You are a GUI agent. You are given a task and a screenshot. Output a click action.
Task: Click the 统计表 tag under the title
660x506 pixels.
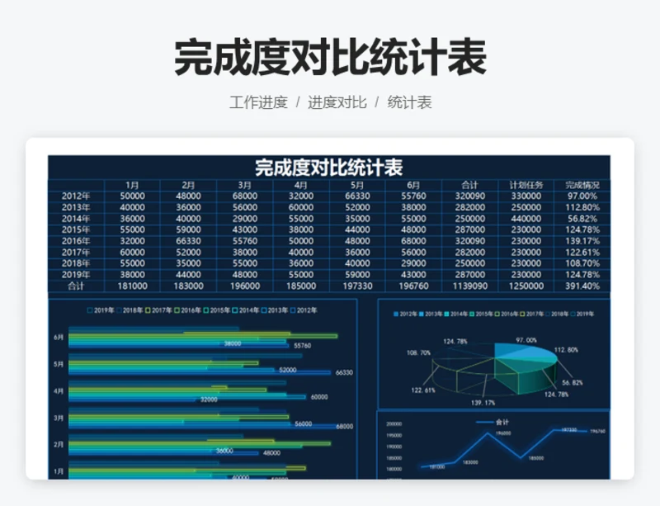tap(409, 102)
